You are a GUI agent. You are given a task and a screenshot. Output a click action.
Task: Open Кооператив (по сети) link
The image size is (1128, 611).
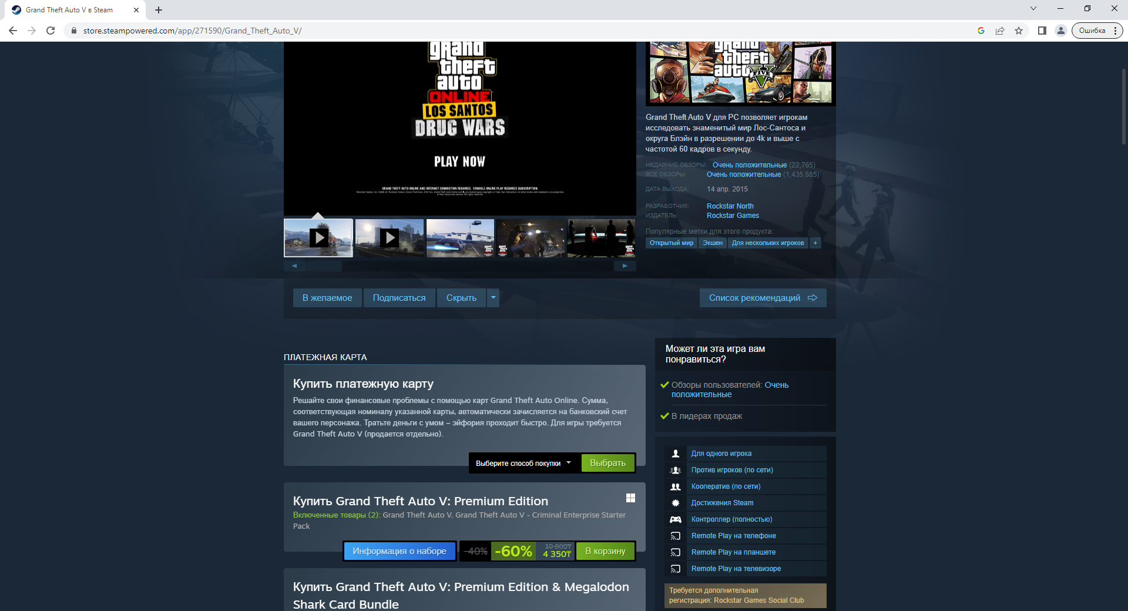click(x=726, y=486)
